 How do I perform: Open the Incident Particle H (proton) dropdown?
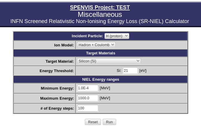tap(117, 36)
